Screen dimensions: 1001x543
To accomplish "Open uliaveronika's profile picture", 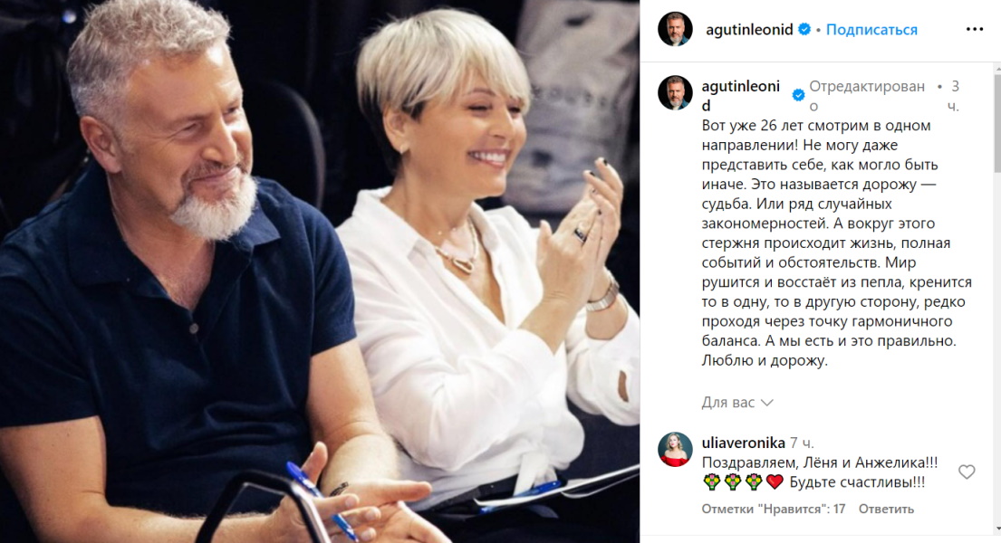I will [675, 449].
